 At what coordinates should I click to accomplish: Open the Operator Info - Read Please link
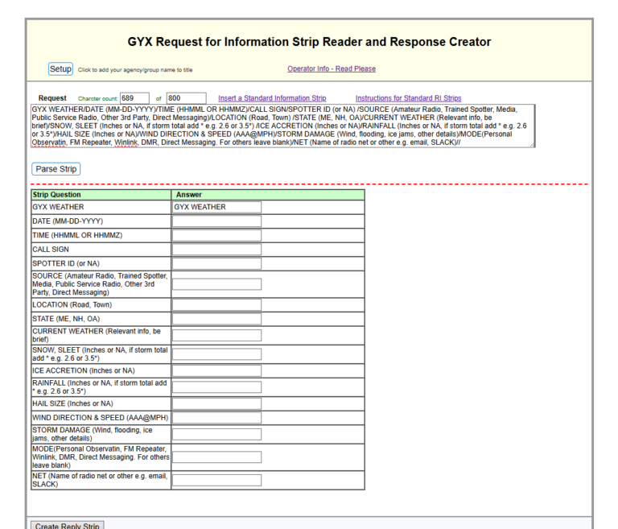(x=331, y=69)
